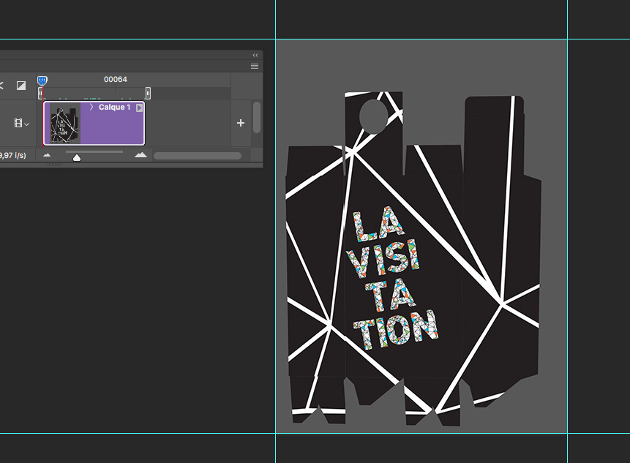
Task: Click the work area start handle
Action: (40, 93)
